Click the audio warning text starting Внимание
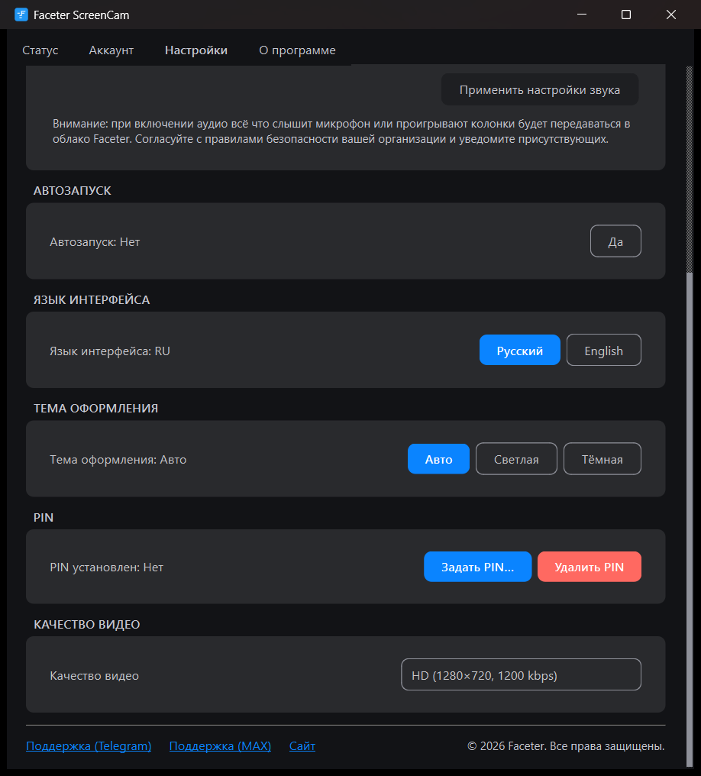701x776 pixels. [341, 131]
